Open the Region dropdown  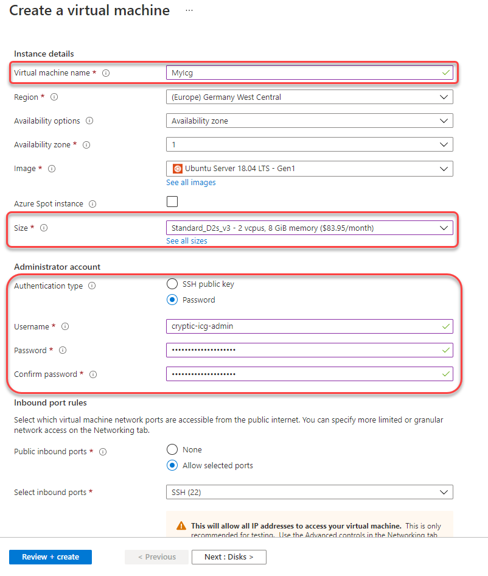click(x=309, y=97)
